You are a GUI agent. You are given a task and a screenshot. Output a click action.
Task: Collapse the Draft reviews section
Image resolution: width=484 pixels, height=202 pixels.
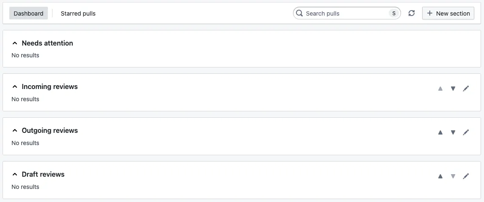pyautogui.click(x=15, y=175)
